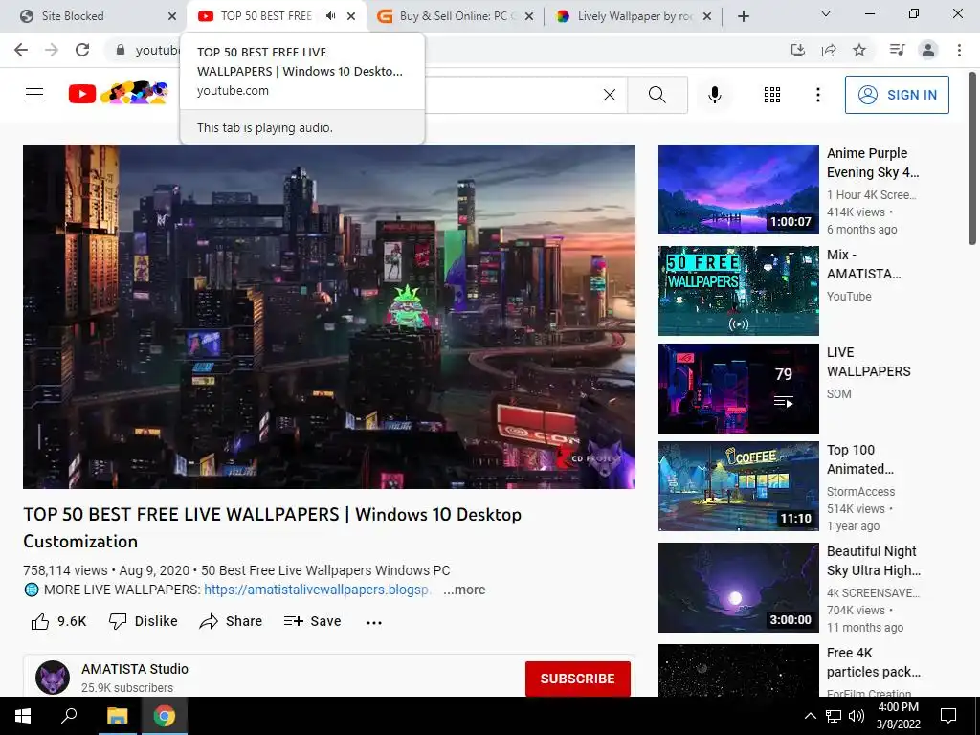Image resolution: width=980 pixels, height=735 pixels.
Task: Mute the YouTube tab via speaker icon
Action: pos(330,16)
